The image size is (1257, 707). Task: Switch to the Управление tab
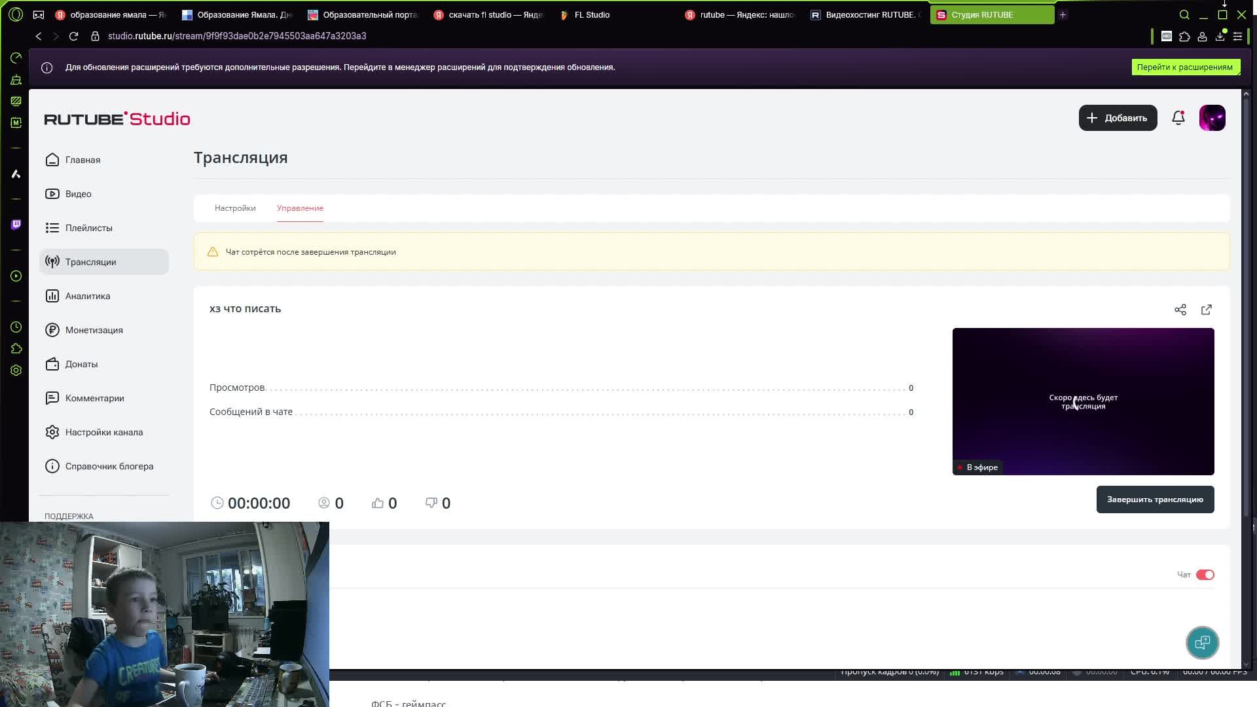point(300,208)
